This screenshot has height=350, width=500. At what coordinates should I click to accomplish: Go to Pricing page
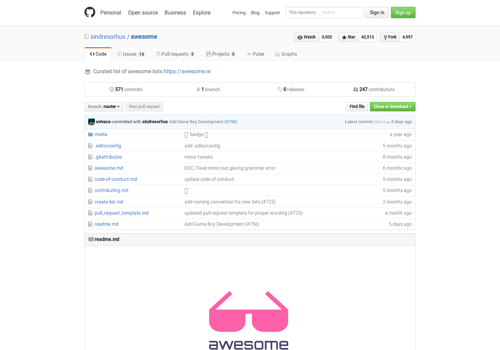(239, 12)
